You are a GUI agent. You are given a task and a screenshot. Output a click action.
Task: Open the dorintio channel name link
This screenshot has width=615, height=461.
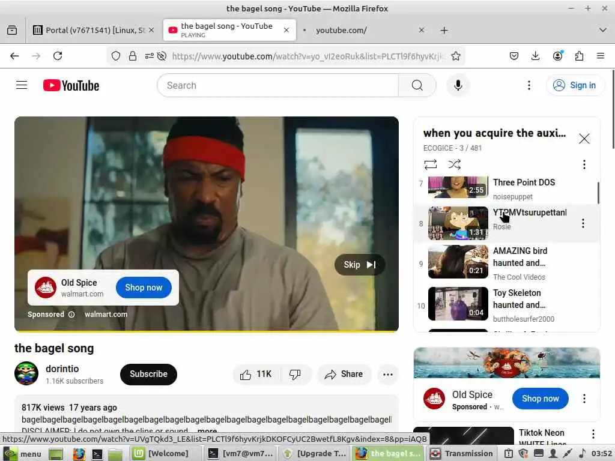point(62,369)
